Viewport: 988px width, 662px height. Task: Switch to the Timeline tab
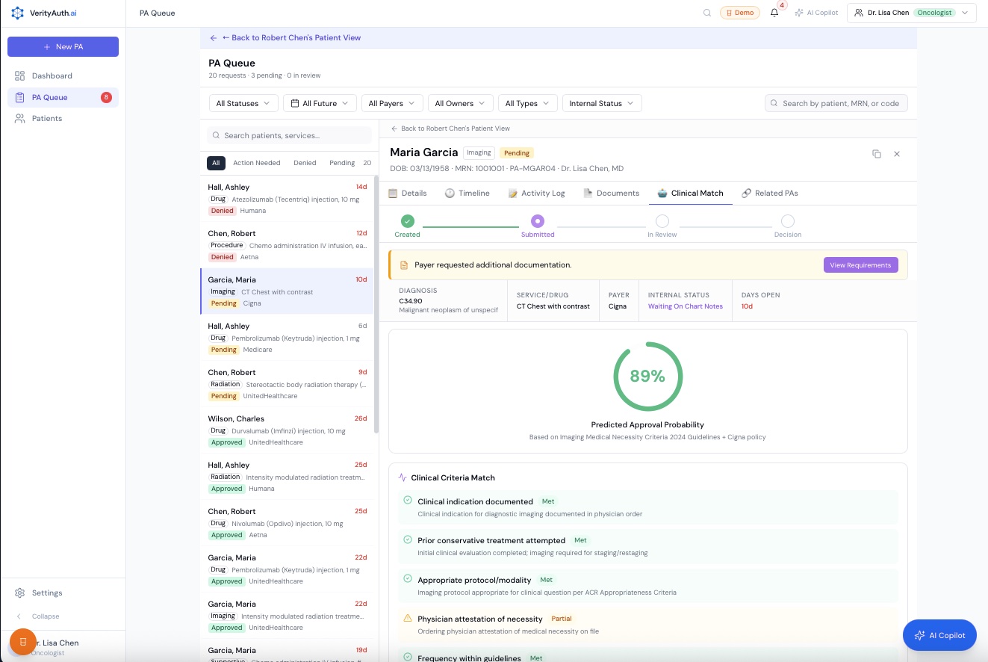[x=467, y=193]
